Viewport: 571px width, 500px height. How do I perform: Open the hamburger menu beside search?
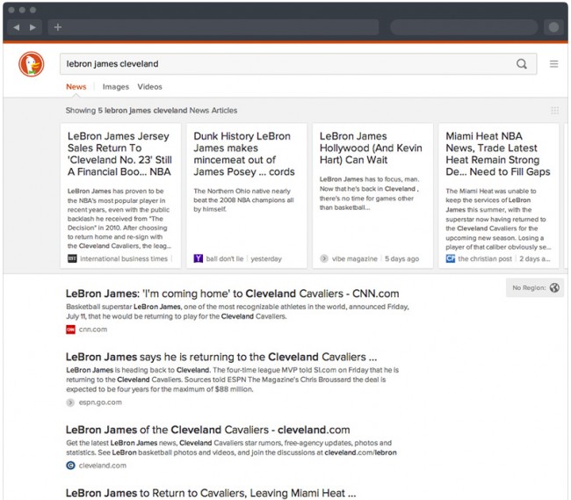(x=553, y=64)
